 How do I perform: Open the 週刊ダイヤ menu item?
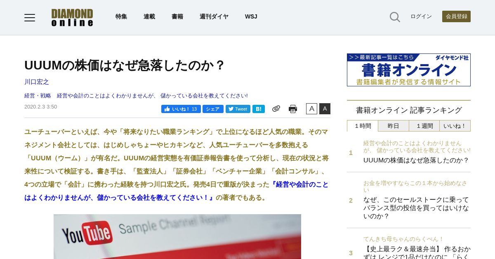(x=214, y=16)
